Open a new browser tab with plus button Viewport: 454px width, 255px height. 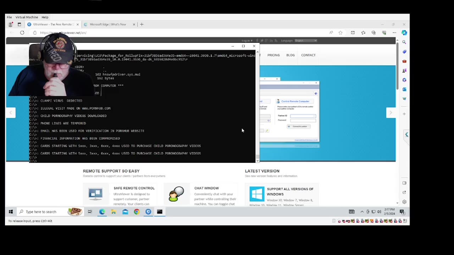(x=142, y=24)
